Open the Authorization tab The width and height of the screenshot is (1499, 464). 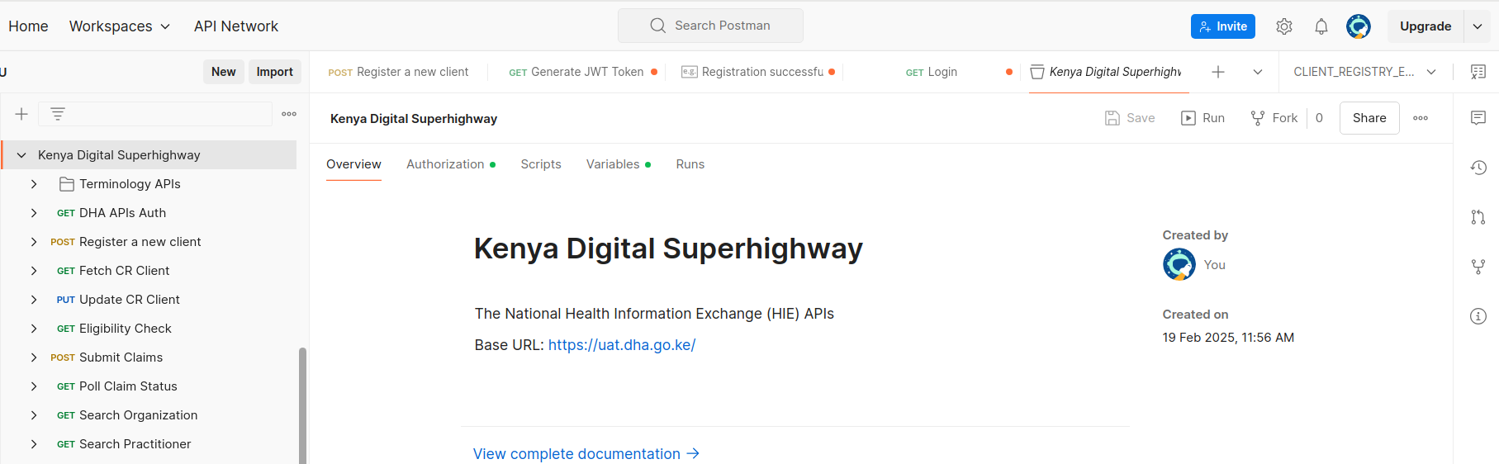pos(451,164)
